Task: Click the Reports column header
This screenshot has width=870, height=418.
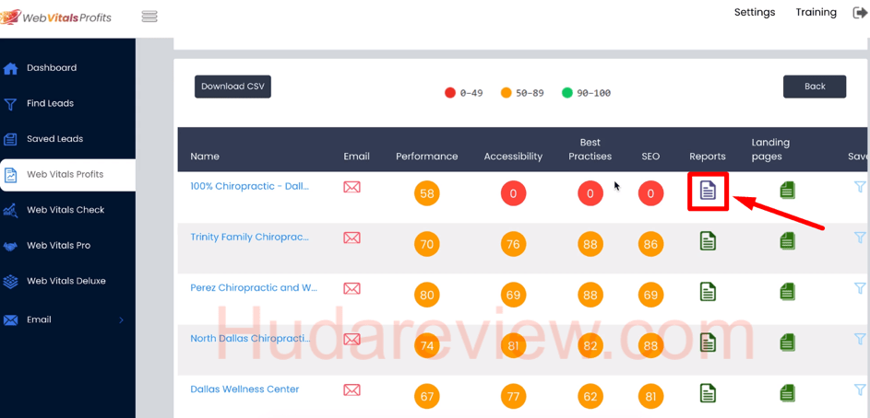Action: click(708, 157)
